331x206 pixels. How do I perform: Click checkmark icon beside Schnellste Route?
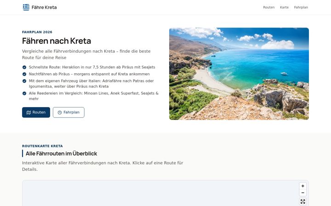point(24,67)
